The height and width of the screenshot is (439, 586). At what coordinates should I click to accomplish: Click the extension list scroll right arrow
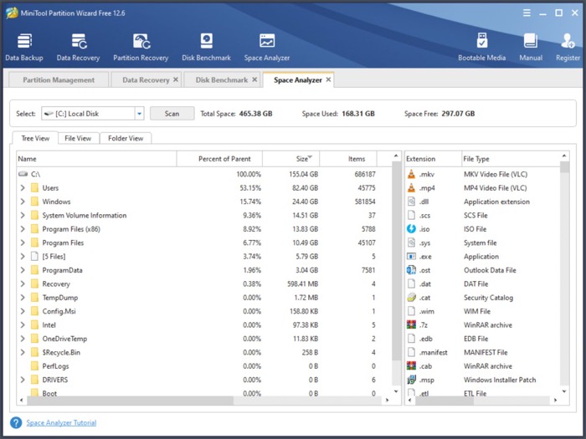(555, 401)
